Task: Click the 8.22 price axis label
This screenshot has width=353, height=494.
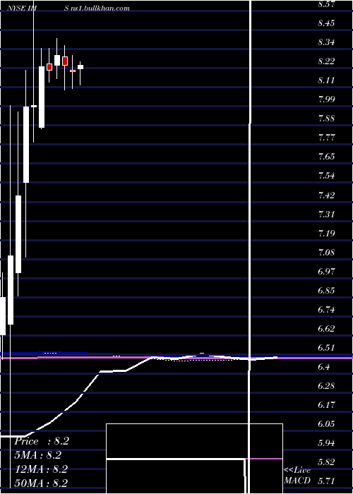Action: coord(328,61)
